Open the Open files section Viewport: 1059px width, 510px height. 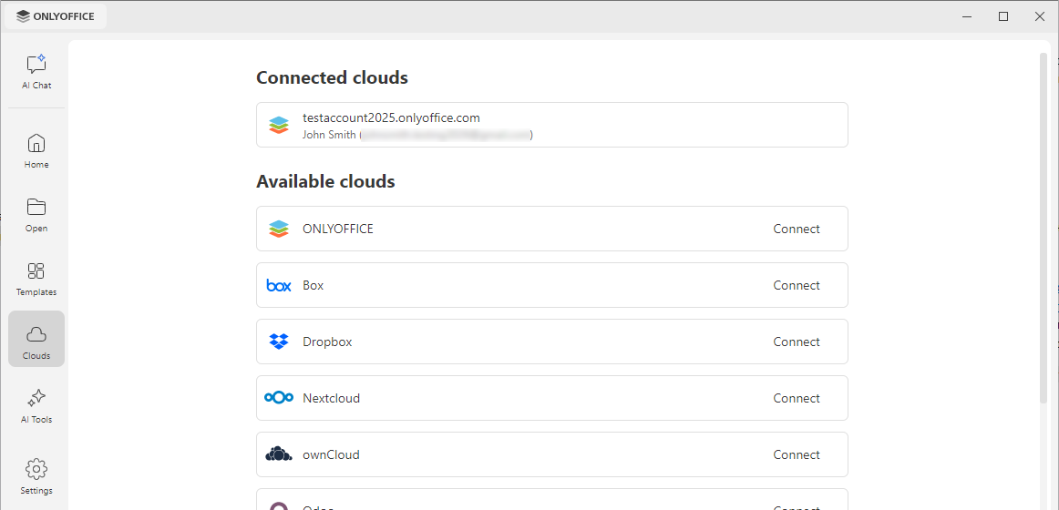[x=36, y=215]
